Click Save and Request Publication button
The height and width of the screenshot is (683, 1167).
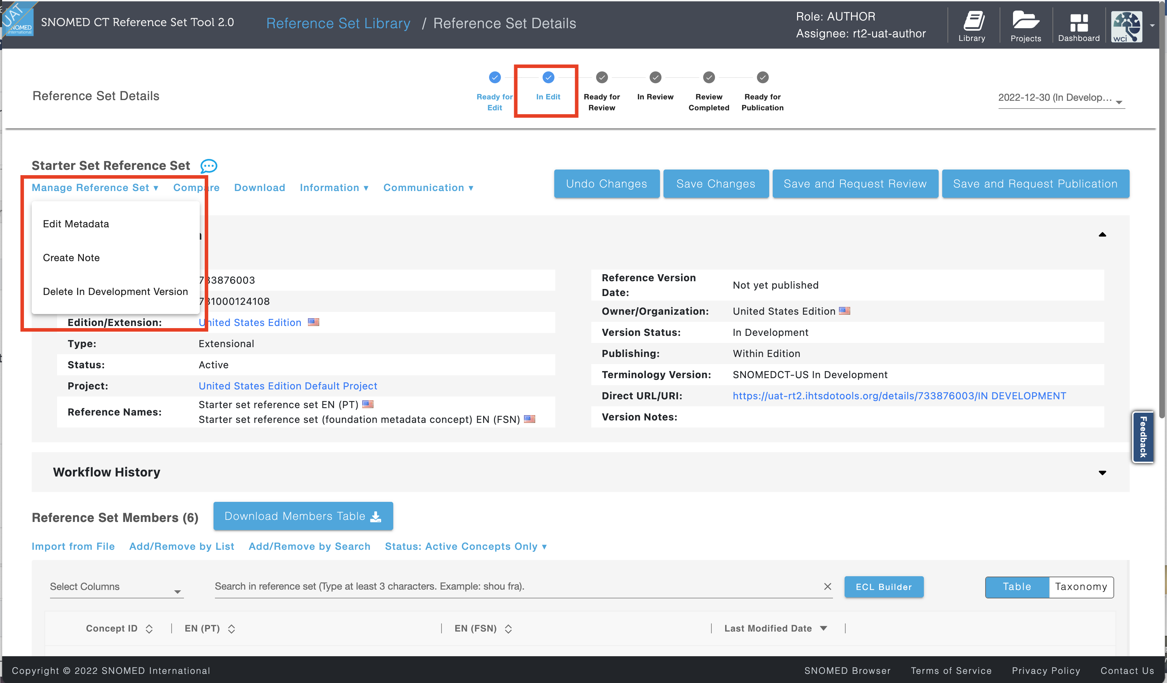[1036, 184]
